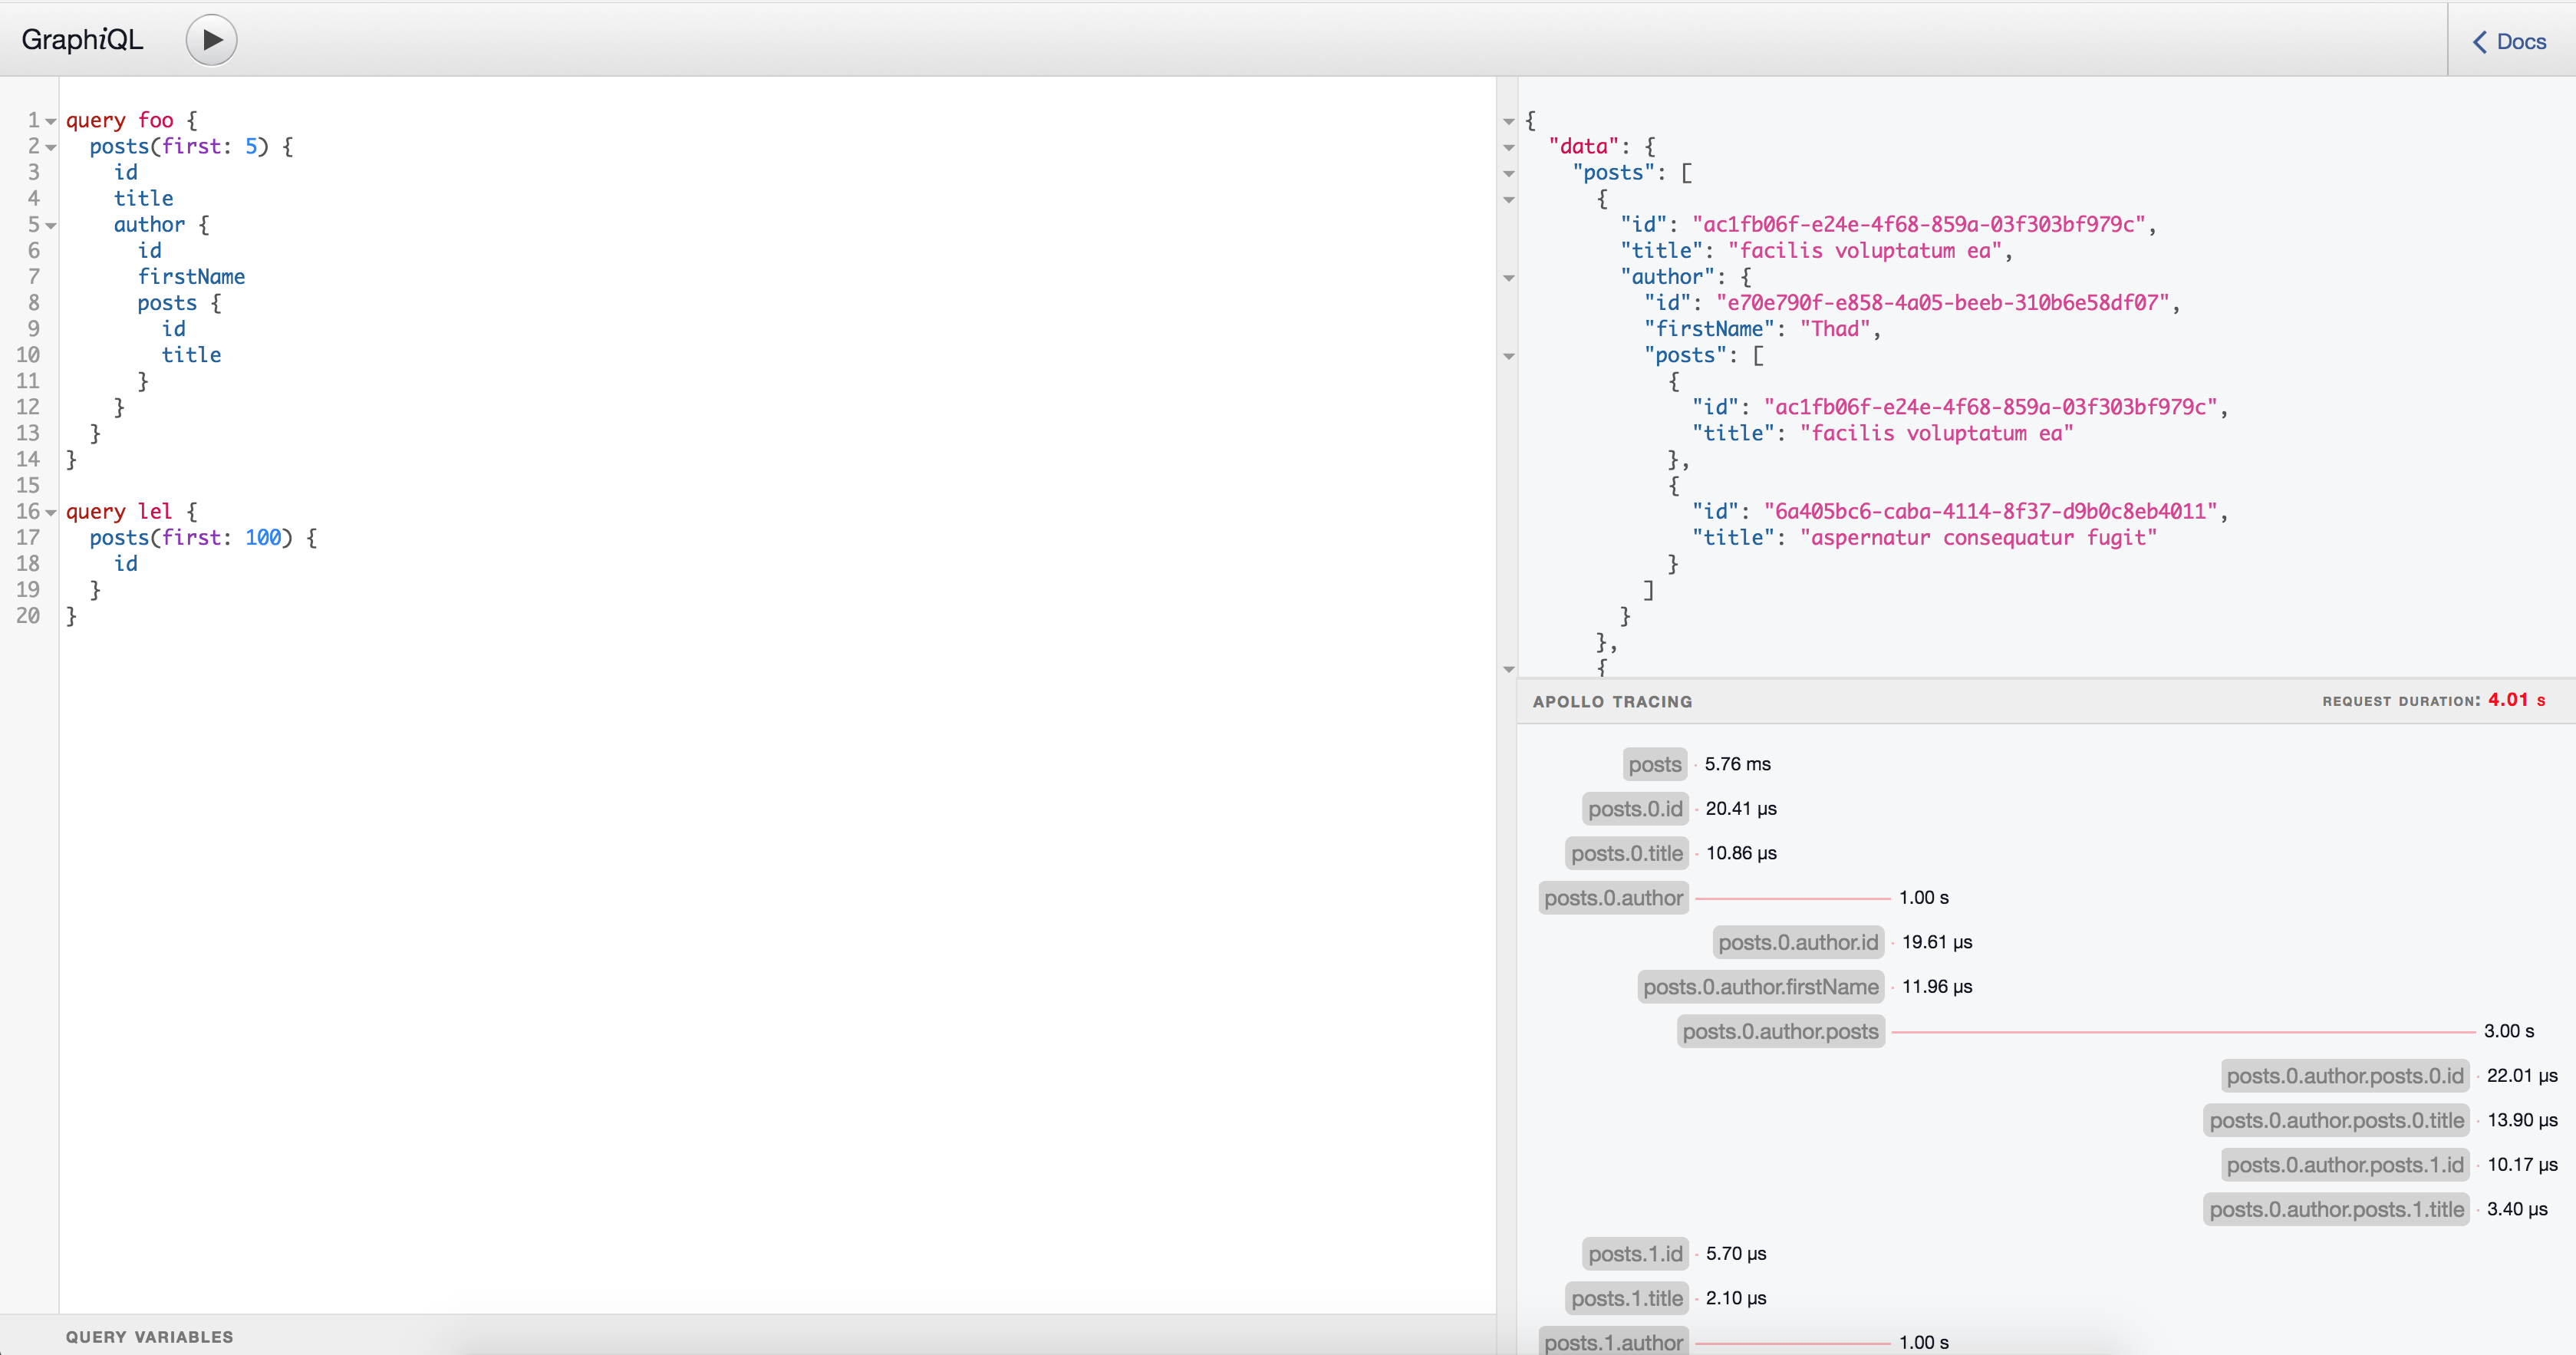Image resolution: width=2576 pixels, height=1355 pixels.
Task: Fold the nested author "posts" array
Action: (x=1509, y=356)
